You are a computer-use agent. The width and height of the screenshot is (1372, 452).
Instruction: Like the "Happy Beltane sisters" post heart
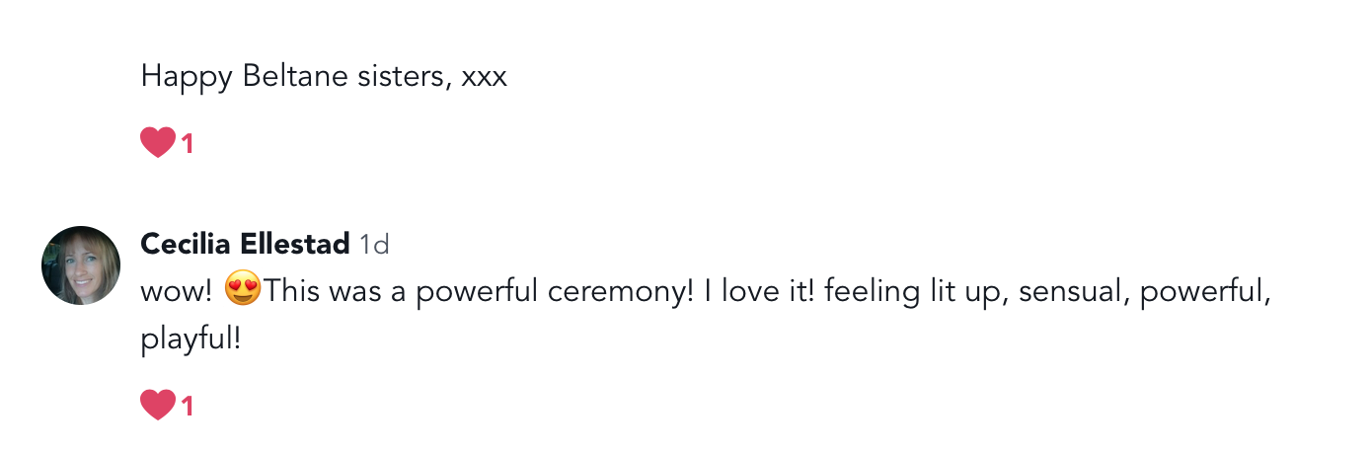click(x=158, y=143)
